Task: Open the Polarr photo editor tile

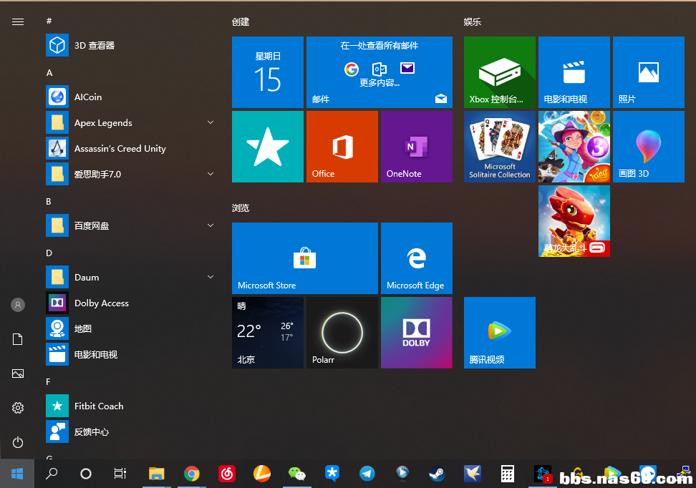Action: [342, 332]
